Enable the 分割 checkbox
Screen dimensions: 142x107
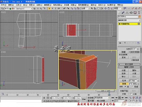coord(131,94)
